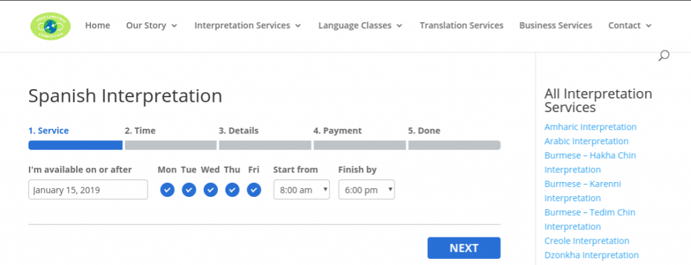Open the Creole Interpretation link

click(x=586, y=241)
